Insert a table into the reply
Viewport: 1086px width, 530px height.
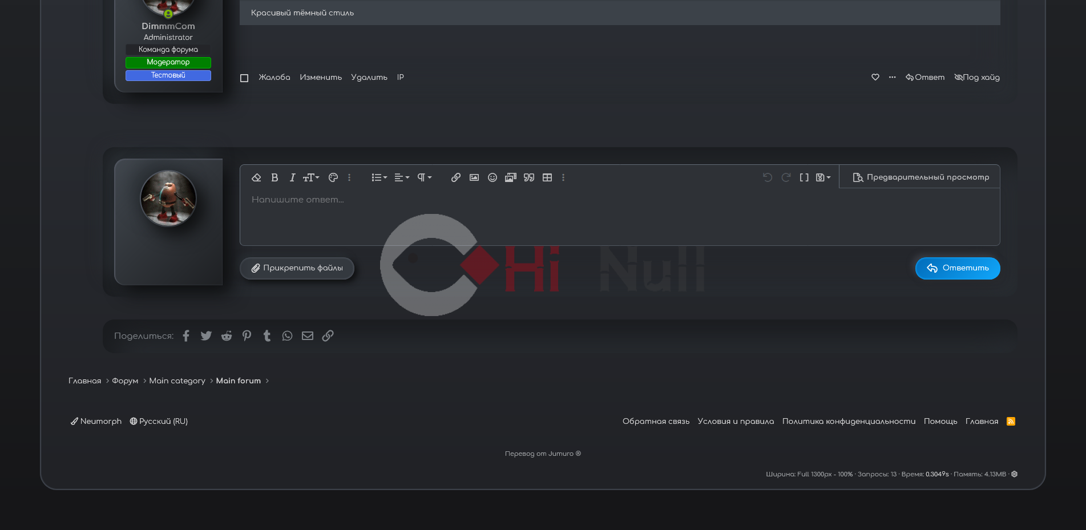[547, 177]
